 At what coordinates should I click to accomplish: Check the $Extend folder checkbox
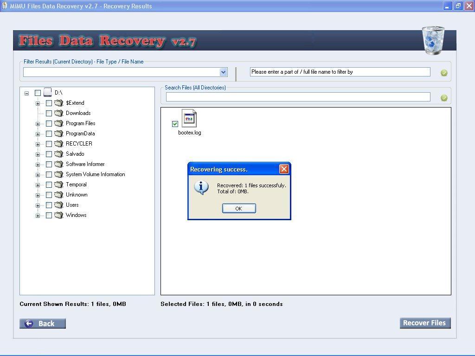[x=49, y=103]
